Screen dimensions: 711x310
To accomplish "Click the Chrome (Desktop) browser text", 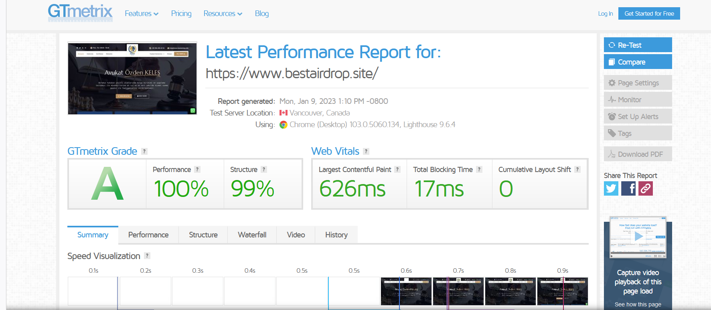I will pos(373,125).
